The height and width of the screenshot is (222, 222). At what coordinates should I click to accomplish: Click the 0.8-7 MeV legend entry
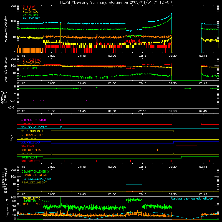[31, 65]
